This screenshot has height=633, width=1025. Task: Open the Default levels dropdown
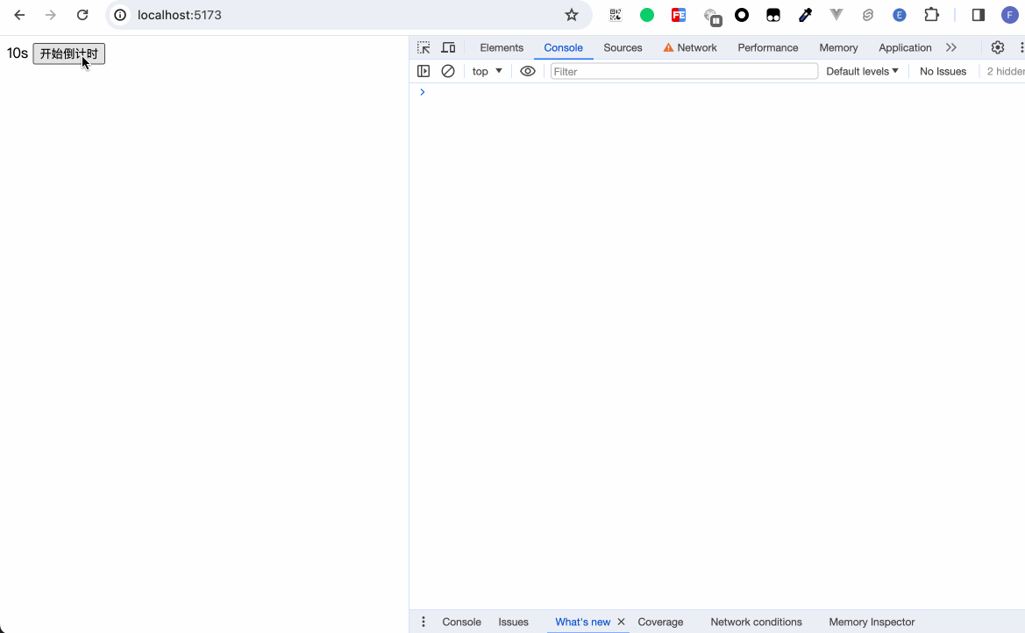pyautogui.click(x=862, y=71)
